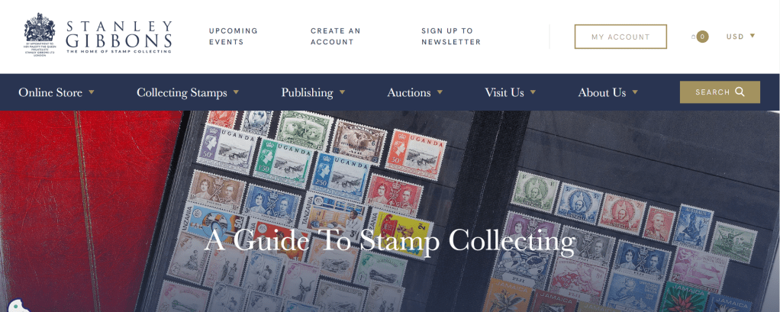Viewport: 780px width, 312px height.
Task: Click the cart item count badge
Action: click(702, 37)
